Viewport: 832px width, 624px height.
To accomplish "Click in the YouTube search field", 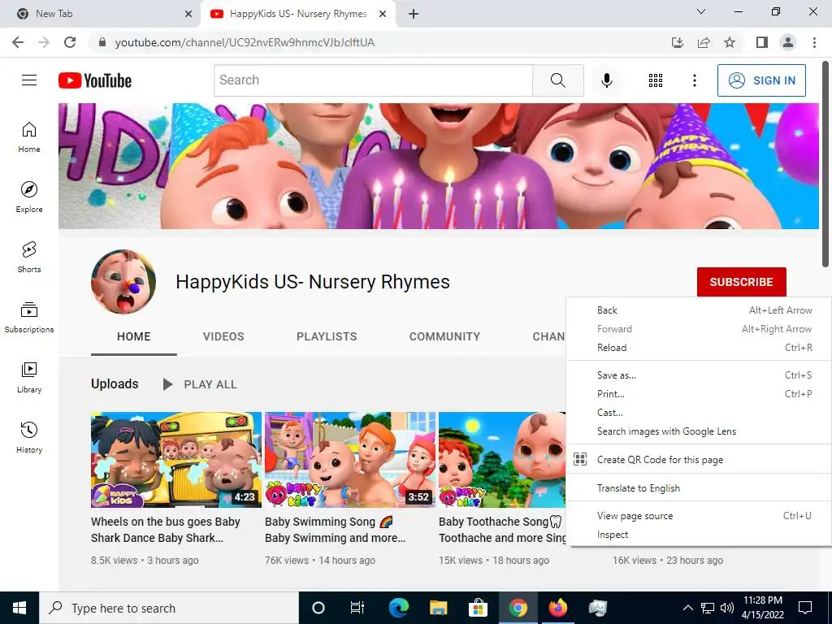I will (374, 80).
